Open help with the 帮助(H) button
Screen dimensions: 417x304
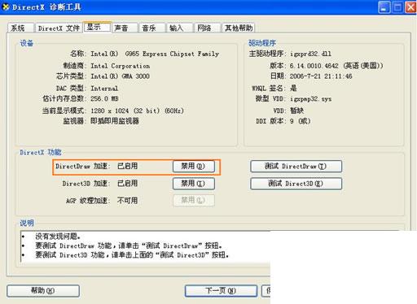[x=43, y=291]
